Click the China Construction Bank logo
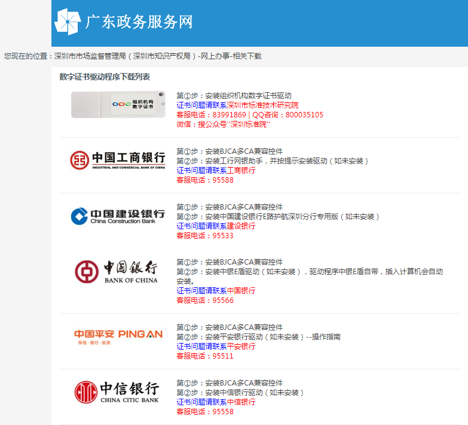 tap(118, 216)
